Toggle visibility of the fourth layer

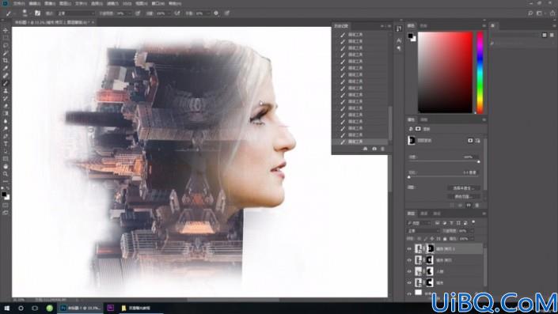[409, 282]
